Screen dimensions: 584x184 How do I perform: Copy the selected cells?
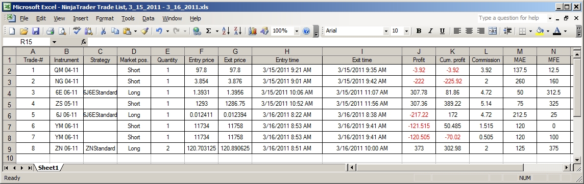(115, 31)
